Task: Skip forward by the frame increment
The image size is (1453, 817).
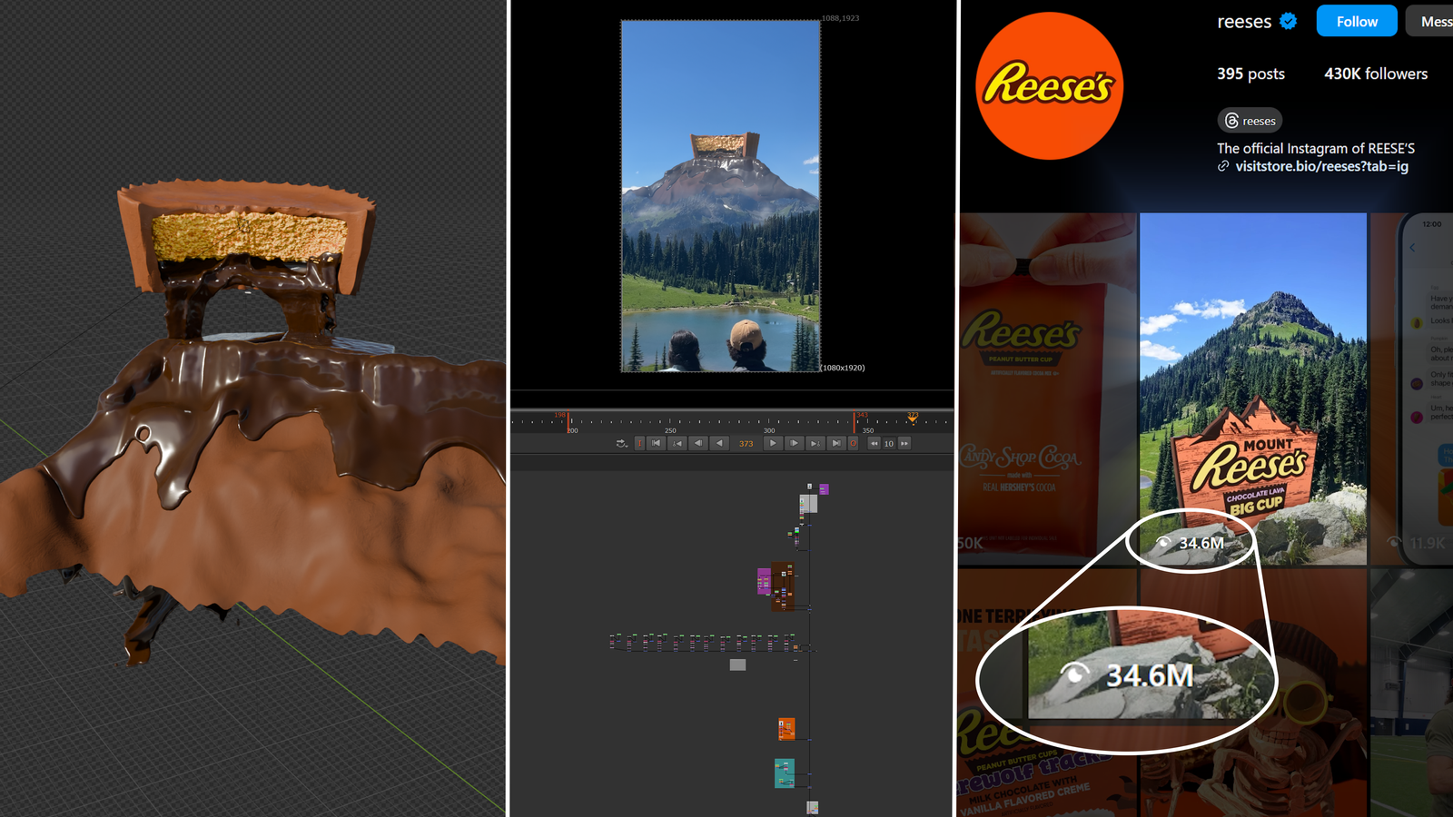Action: (x=904, y=444)
